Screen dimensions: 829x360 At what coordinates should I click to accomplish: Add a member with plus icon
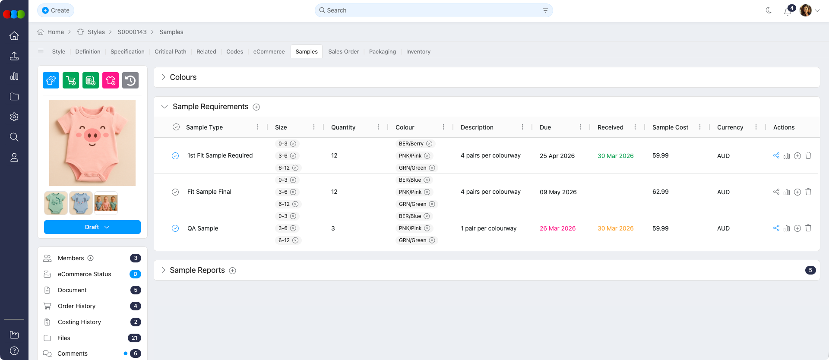[x=91, y=258]
